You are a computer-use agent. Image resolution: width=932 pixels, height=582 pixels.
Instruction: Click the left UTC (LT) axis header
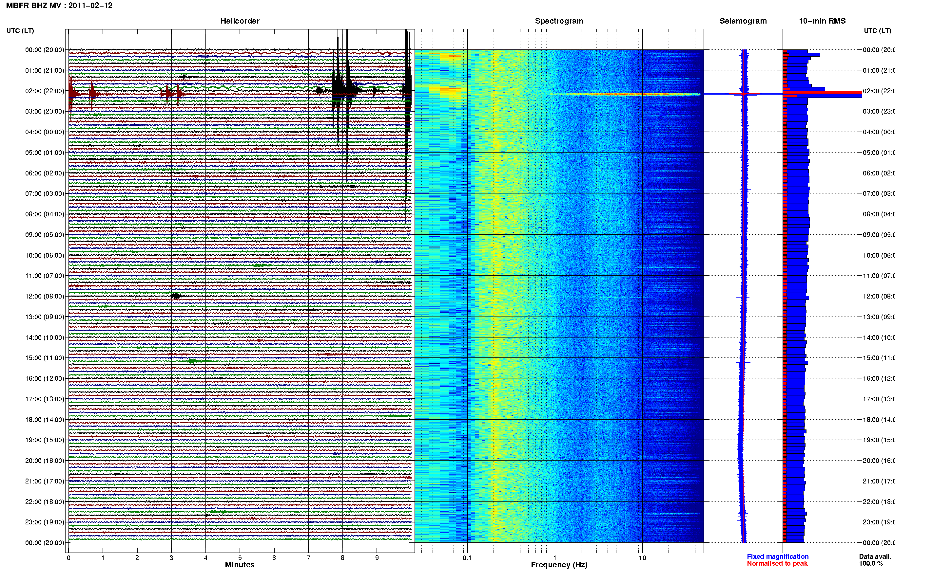point(20,31)
